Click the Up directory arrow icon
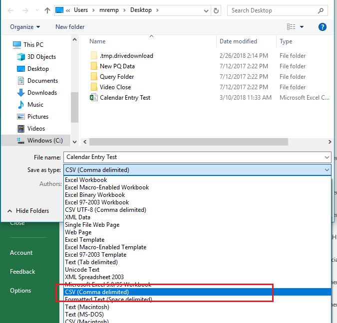This screenshot has width=337, height=323. pyautogui.click(x=47, y=10)
